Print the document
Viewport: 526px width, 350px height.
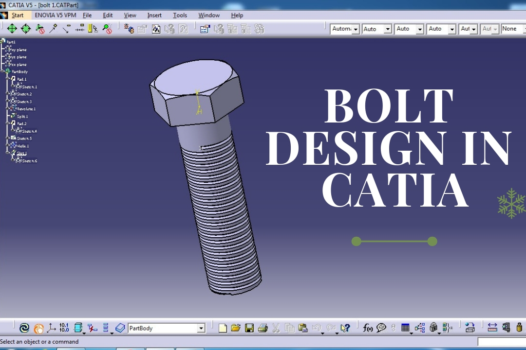[x=263, y=328]
